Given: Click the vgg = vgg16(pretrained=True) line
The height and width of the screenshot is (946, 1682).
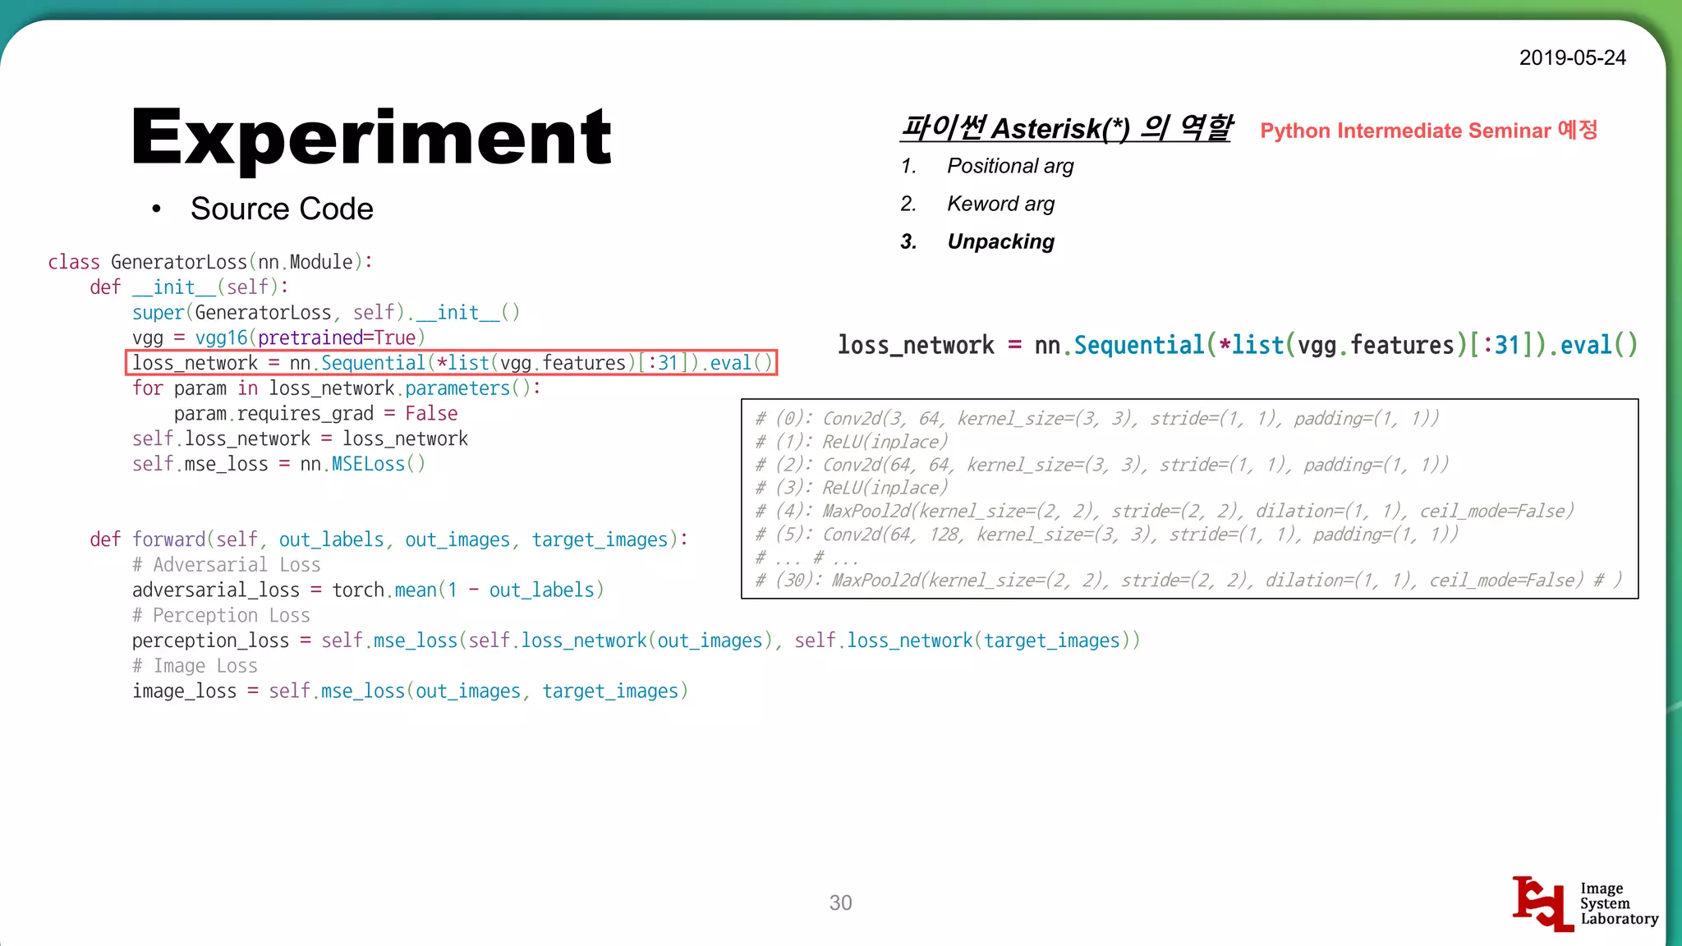Looking at the screenshot, I should [278, 338].
